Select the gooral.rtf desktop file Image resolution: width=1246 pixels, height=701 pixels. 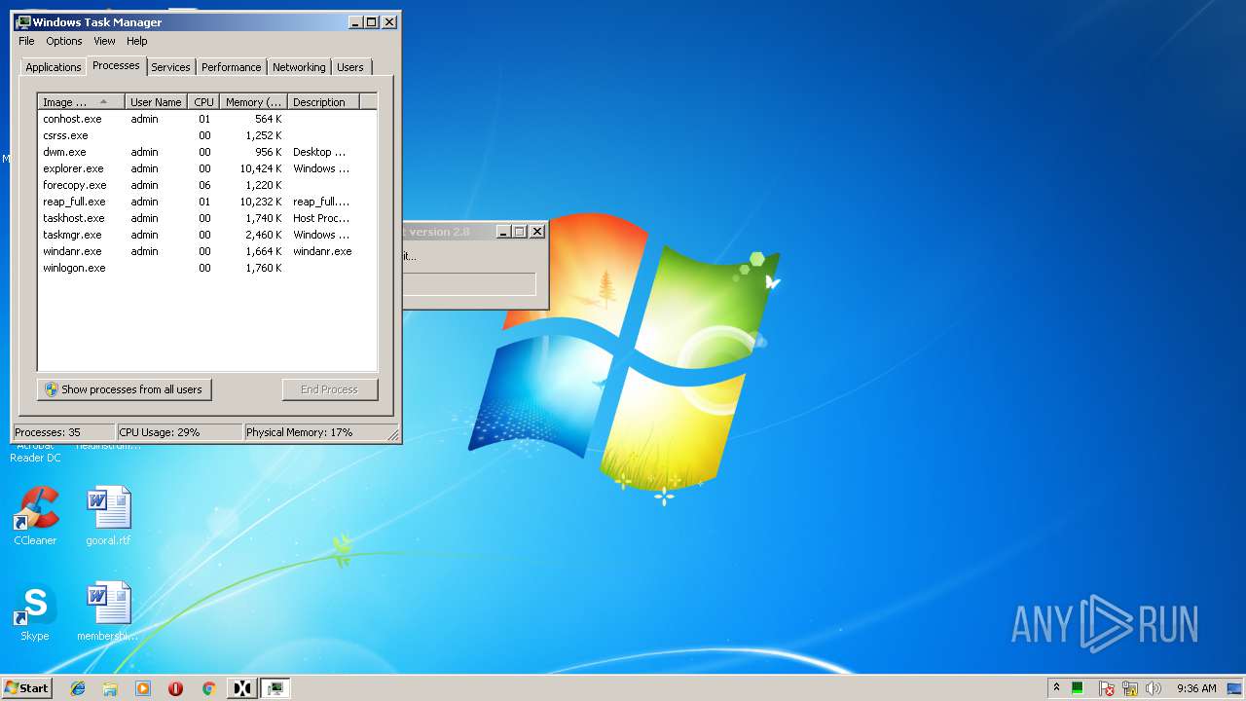108,516
